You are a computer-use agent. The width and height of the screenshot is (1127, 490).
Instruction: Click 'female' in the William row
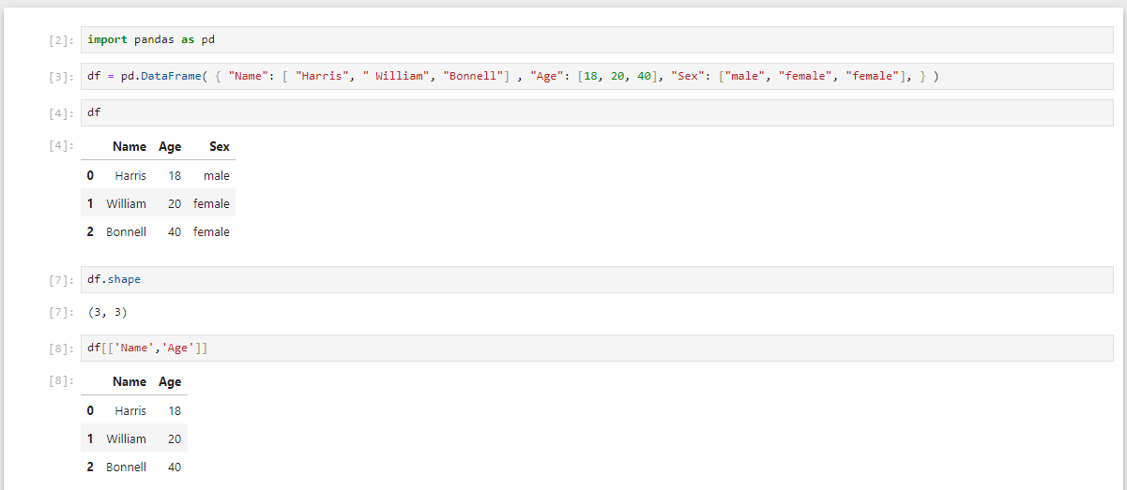click(211, 203)
